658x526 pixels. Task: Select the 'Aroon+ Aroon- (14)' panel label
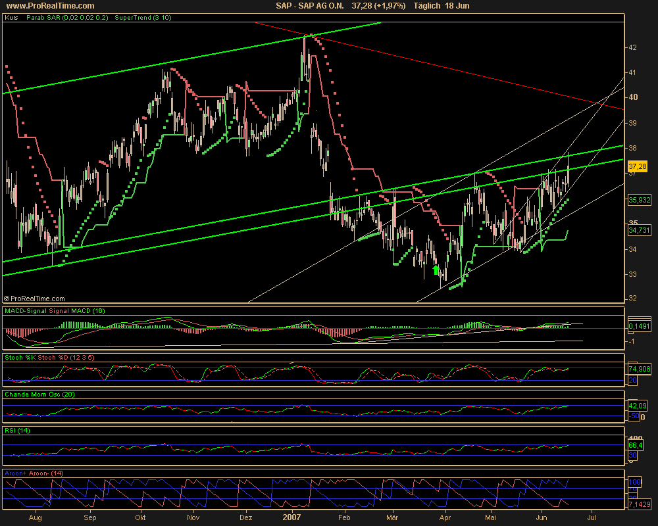click(34, 473)
